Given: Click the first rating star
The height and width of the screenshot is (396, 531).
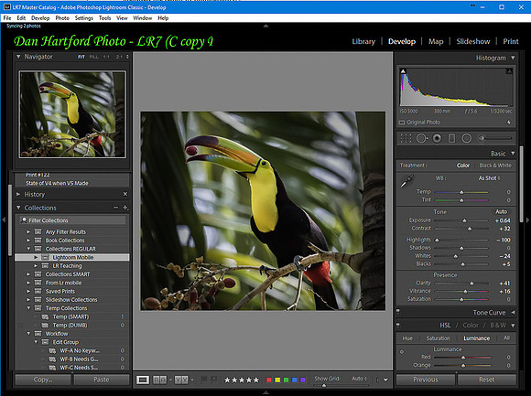Looking at the screenshot, I should click(227, 380).
